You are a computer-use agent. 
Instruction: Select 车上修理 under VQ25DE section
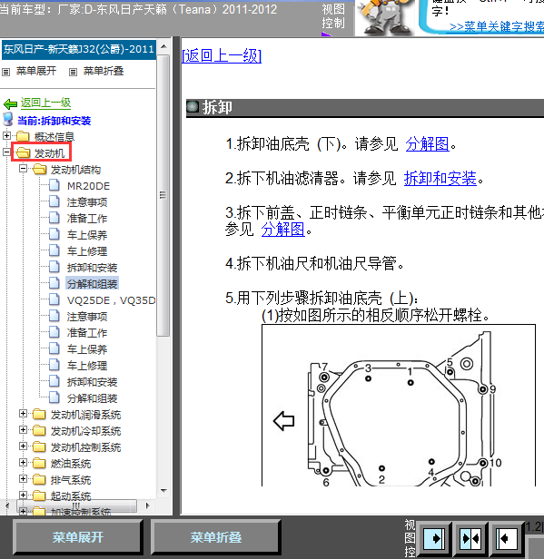pyautogui.click(x=87, y=366)
